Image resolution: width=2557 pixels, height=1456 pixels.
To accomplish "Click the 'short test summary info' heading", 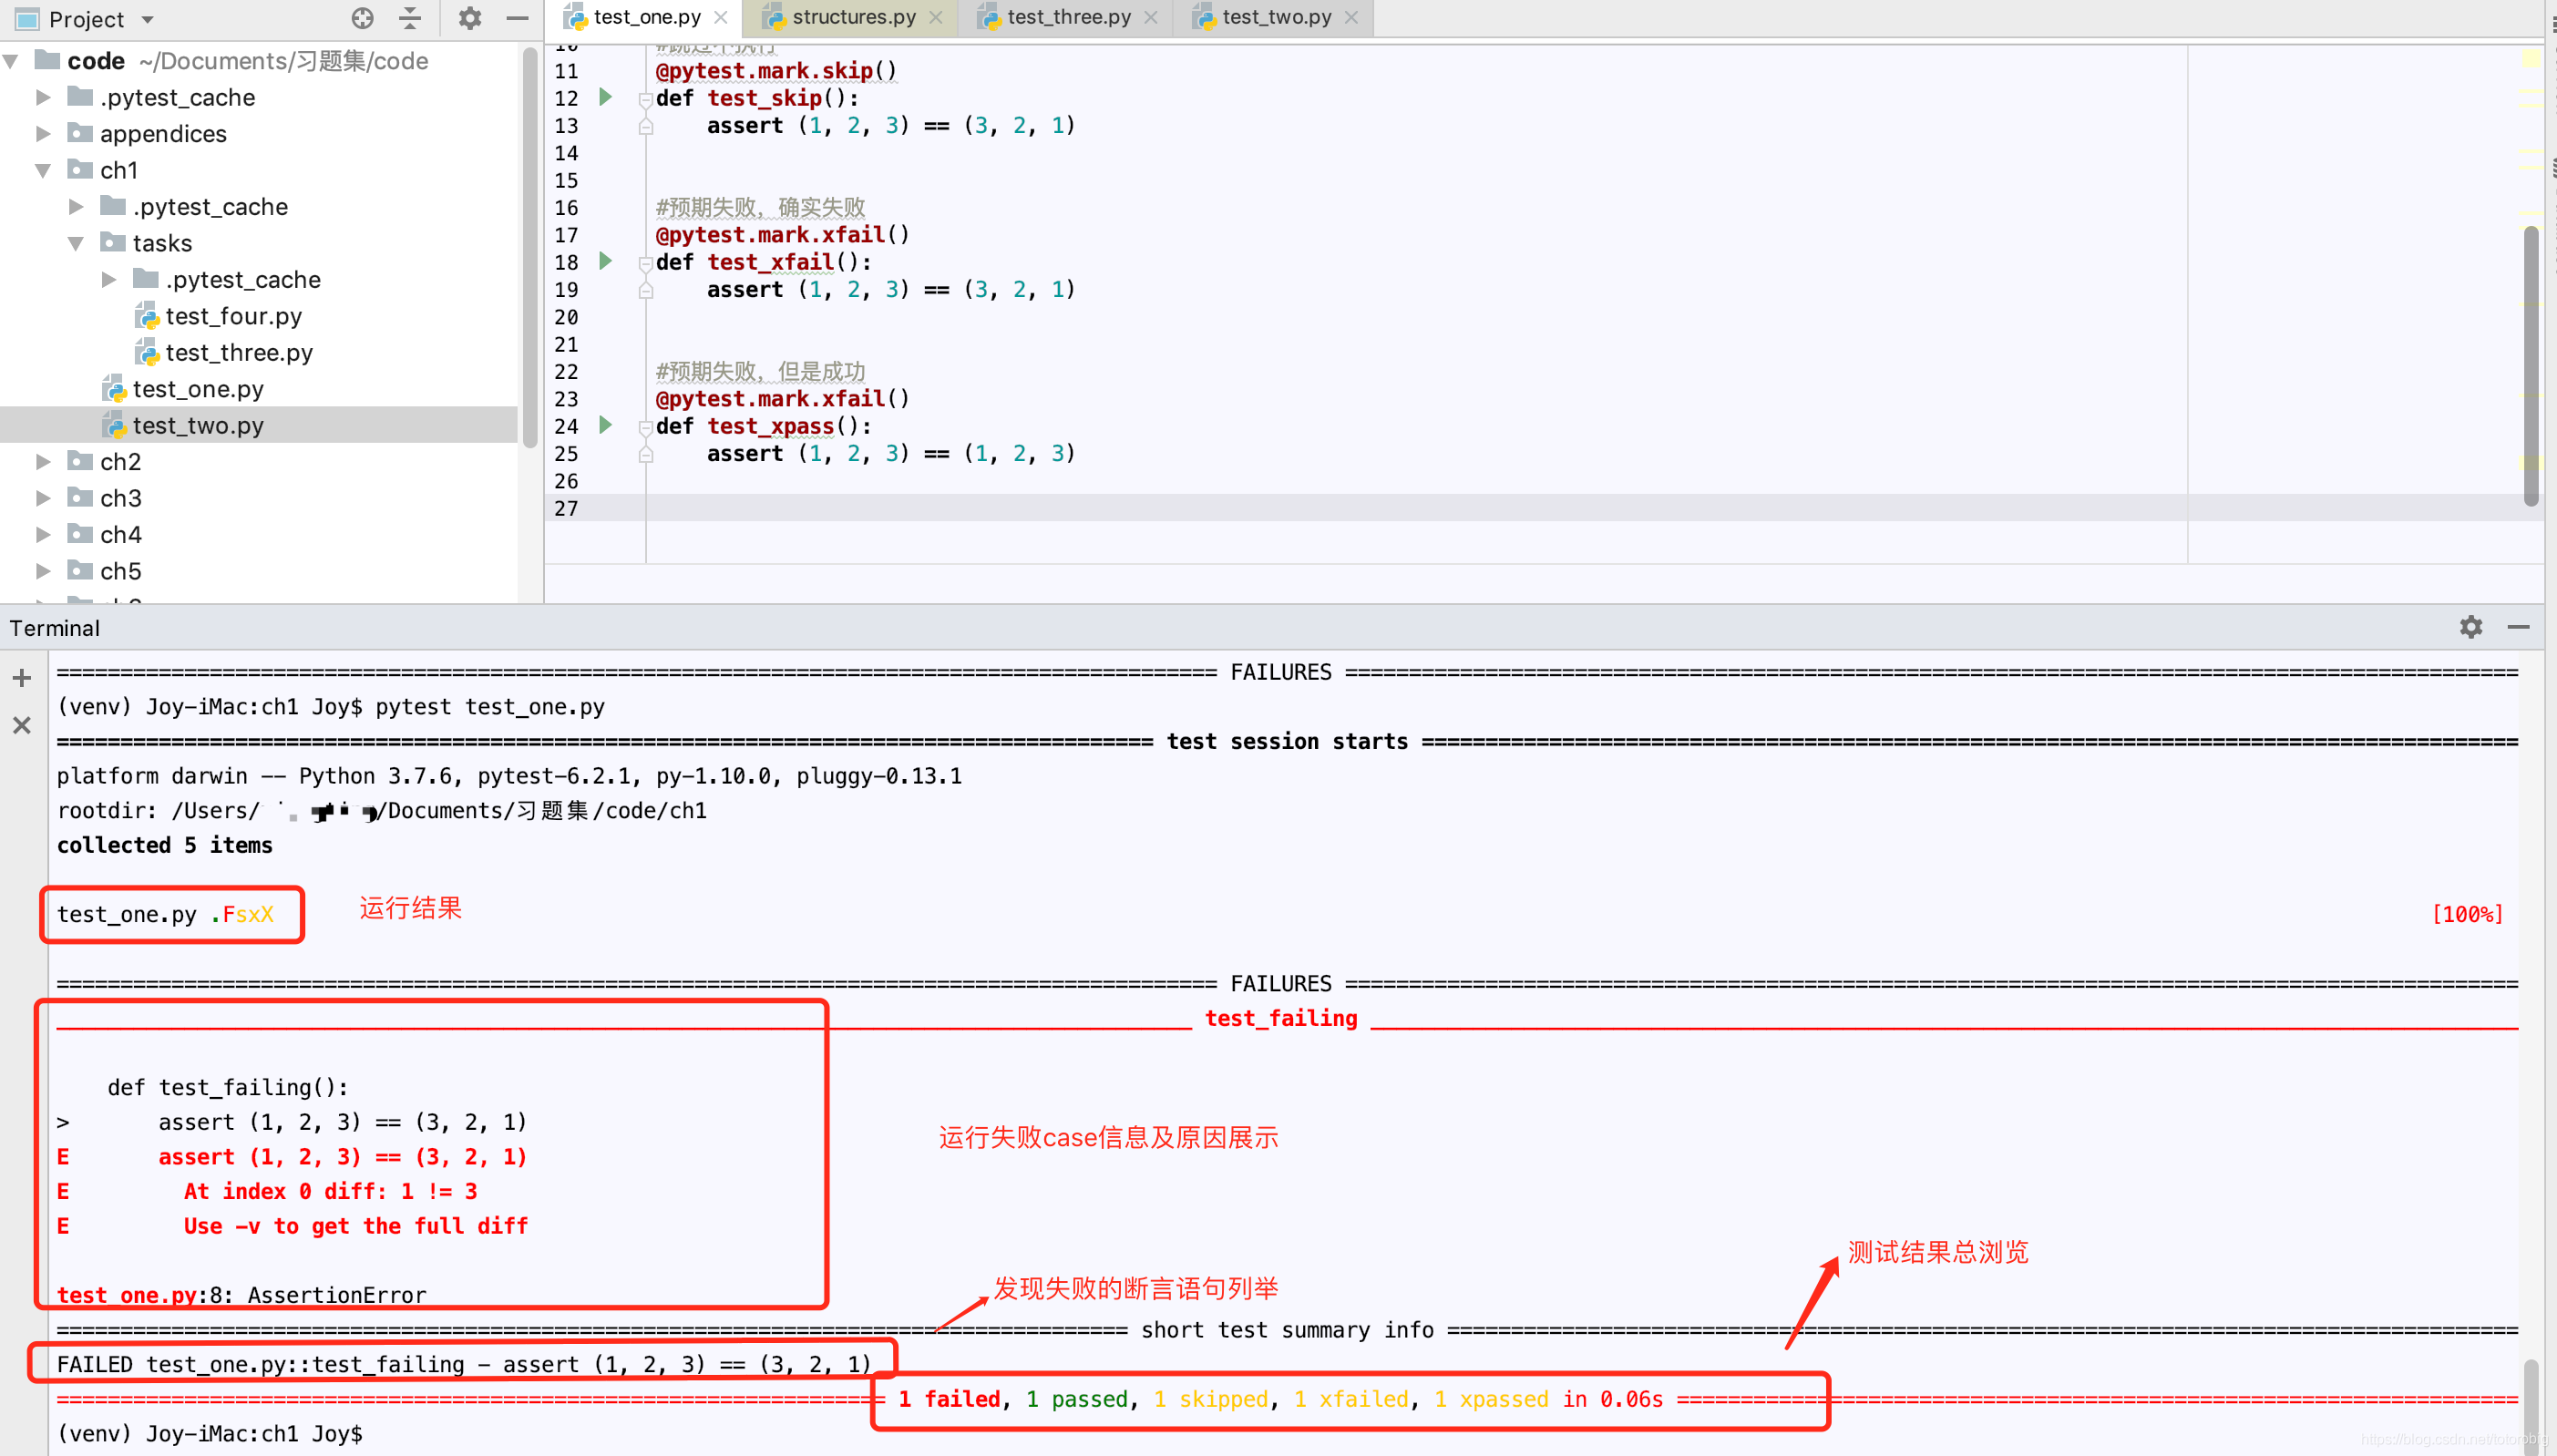I will click(1287, 1330).
